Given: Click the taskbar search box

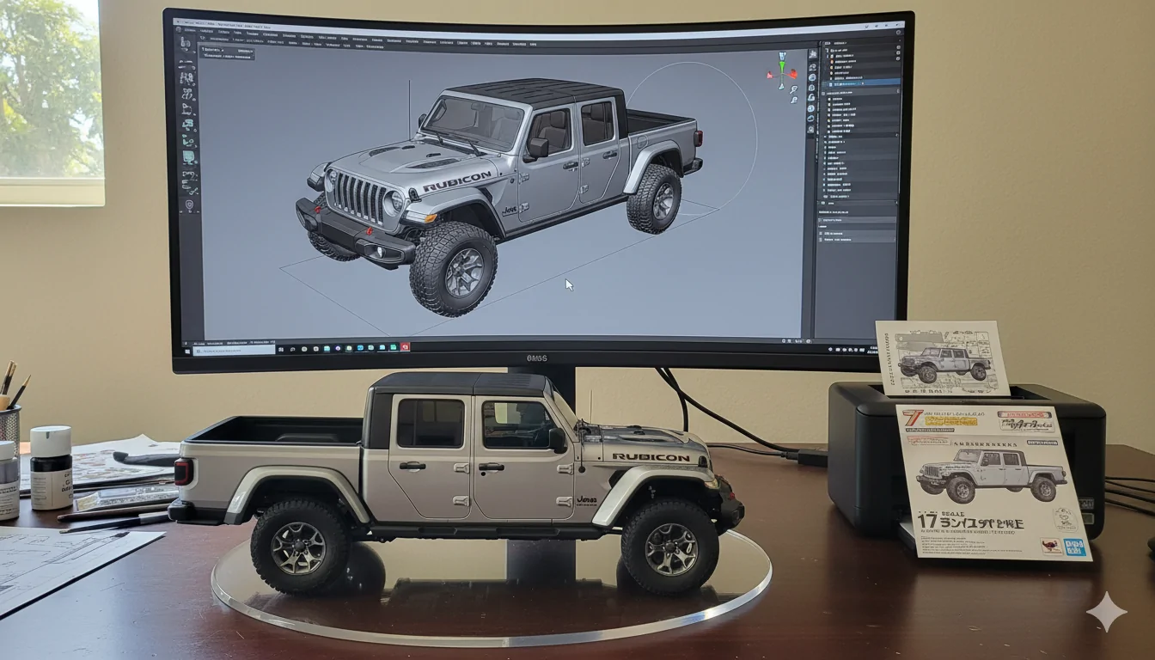Looking at the screenshot, I should pyautogui.click(x=234, y=351).
